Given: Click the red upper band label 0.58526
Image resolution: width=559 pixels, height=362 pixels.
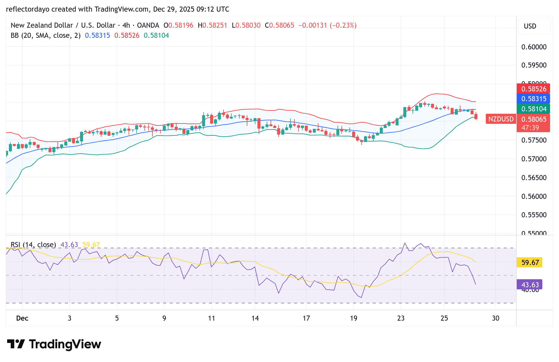Looking at the screenshot, I should [534, 89].
